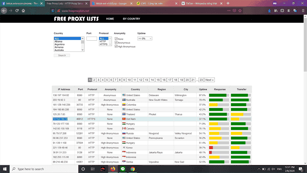This screenshot has width=307, height=173.
Task: Open the notification center icon
Action: 301,169
